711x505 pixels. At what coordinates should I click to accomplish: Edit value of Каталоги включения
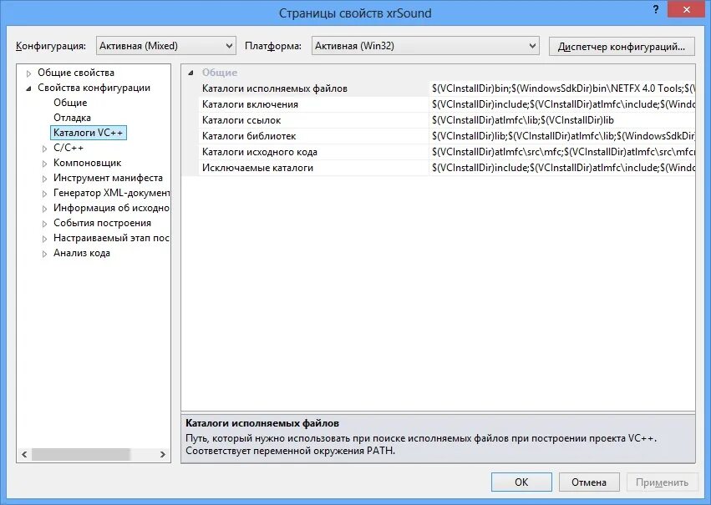point(562,104)
